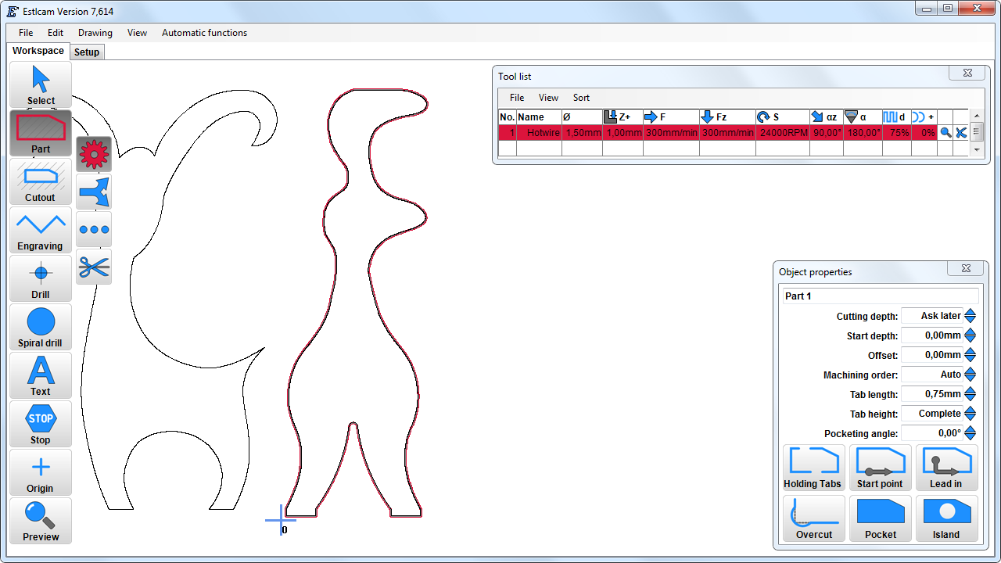The width and height of the screenshot is (1001, 563).
Task: Click the 24000RPM spindle speed cell
Action: click(782, 133)
